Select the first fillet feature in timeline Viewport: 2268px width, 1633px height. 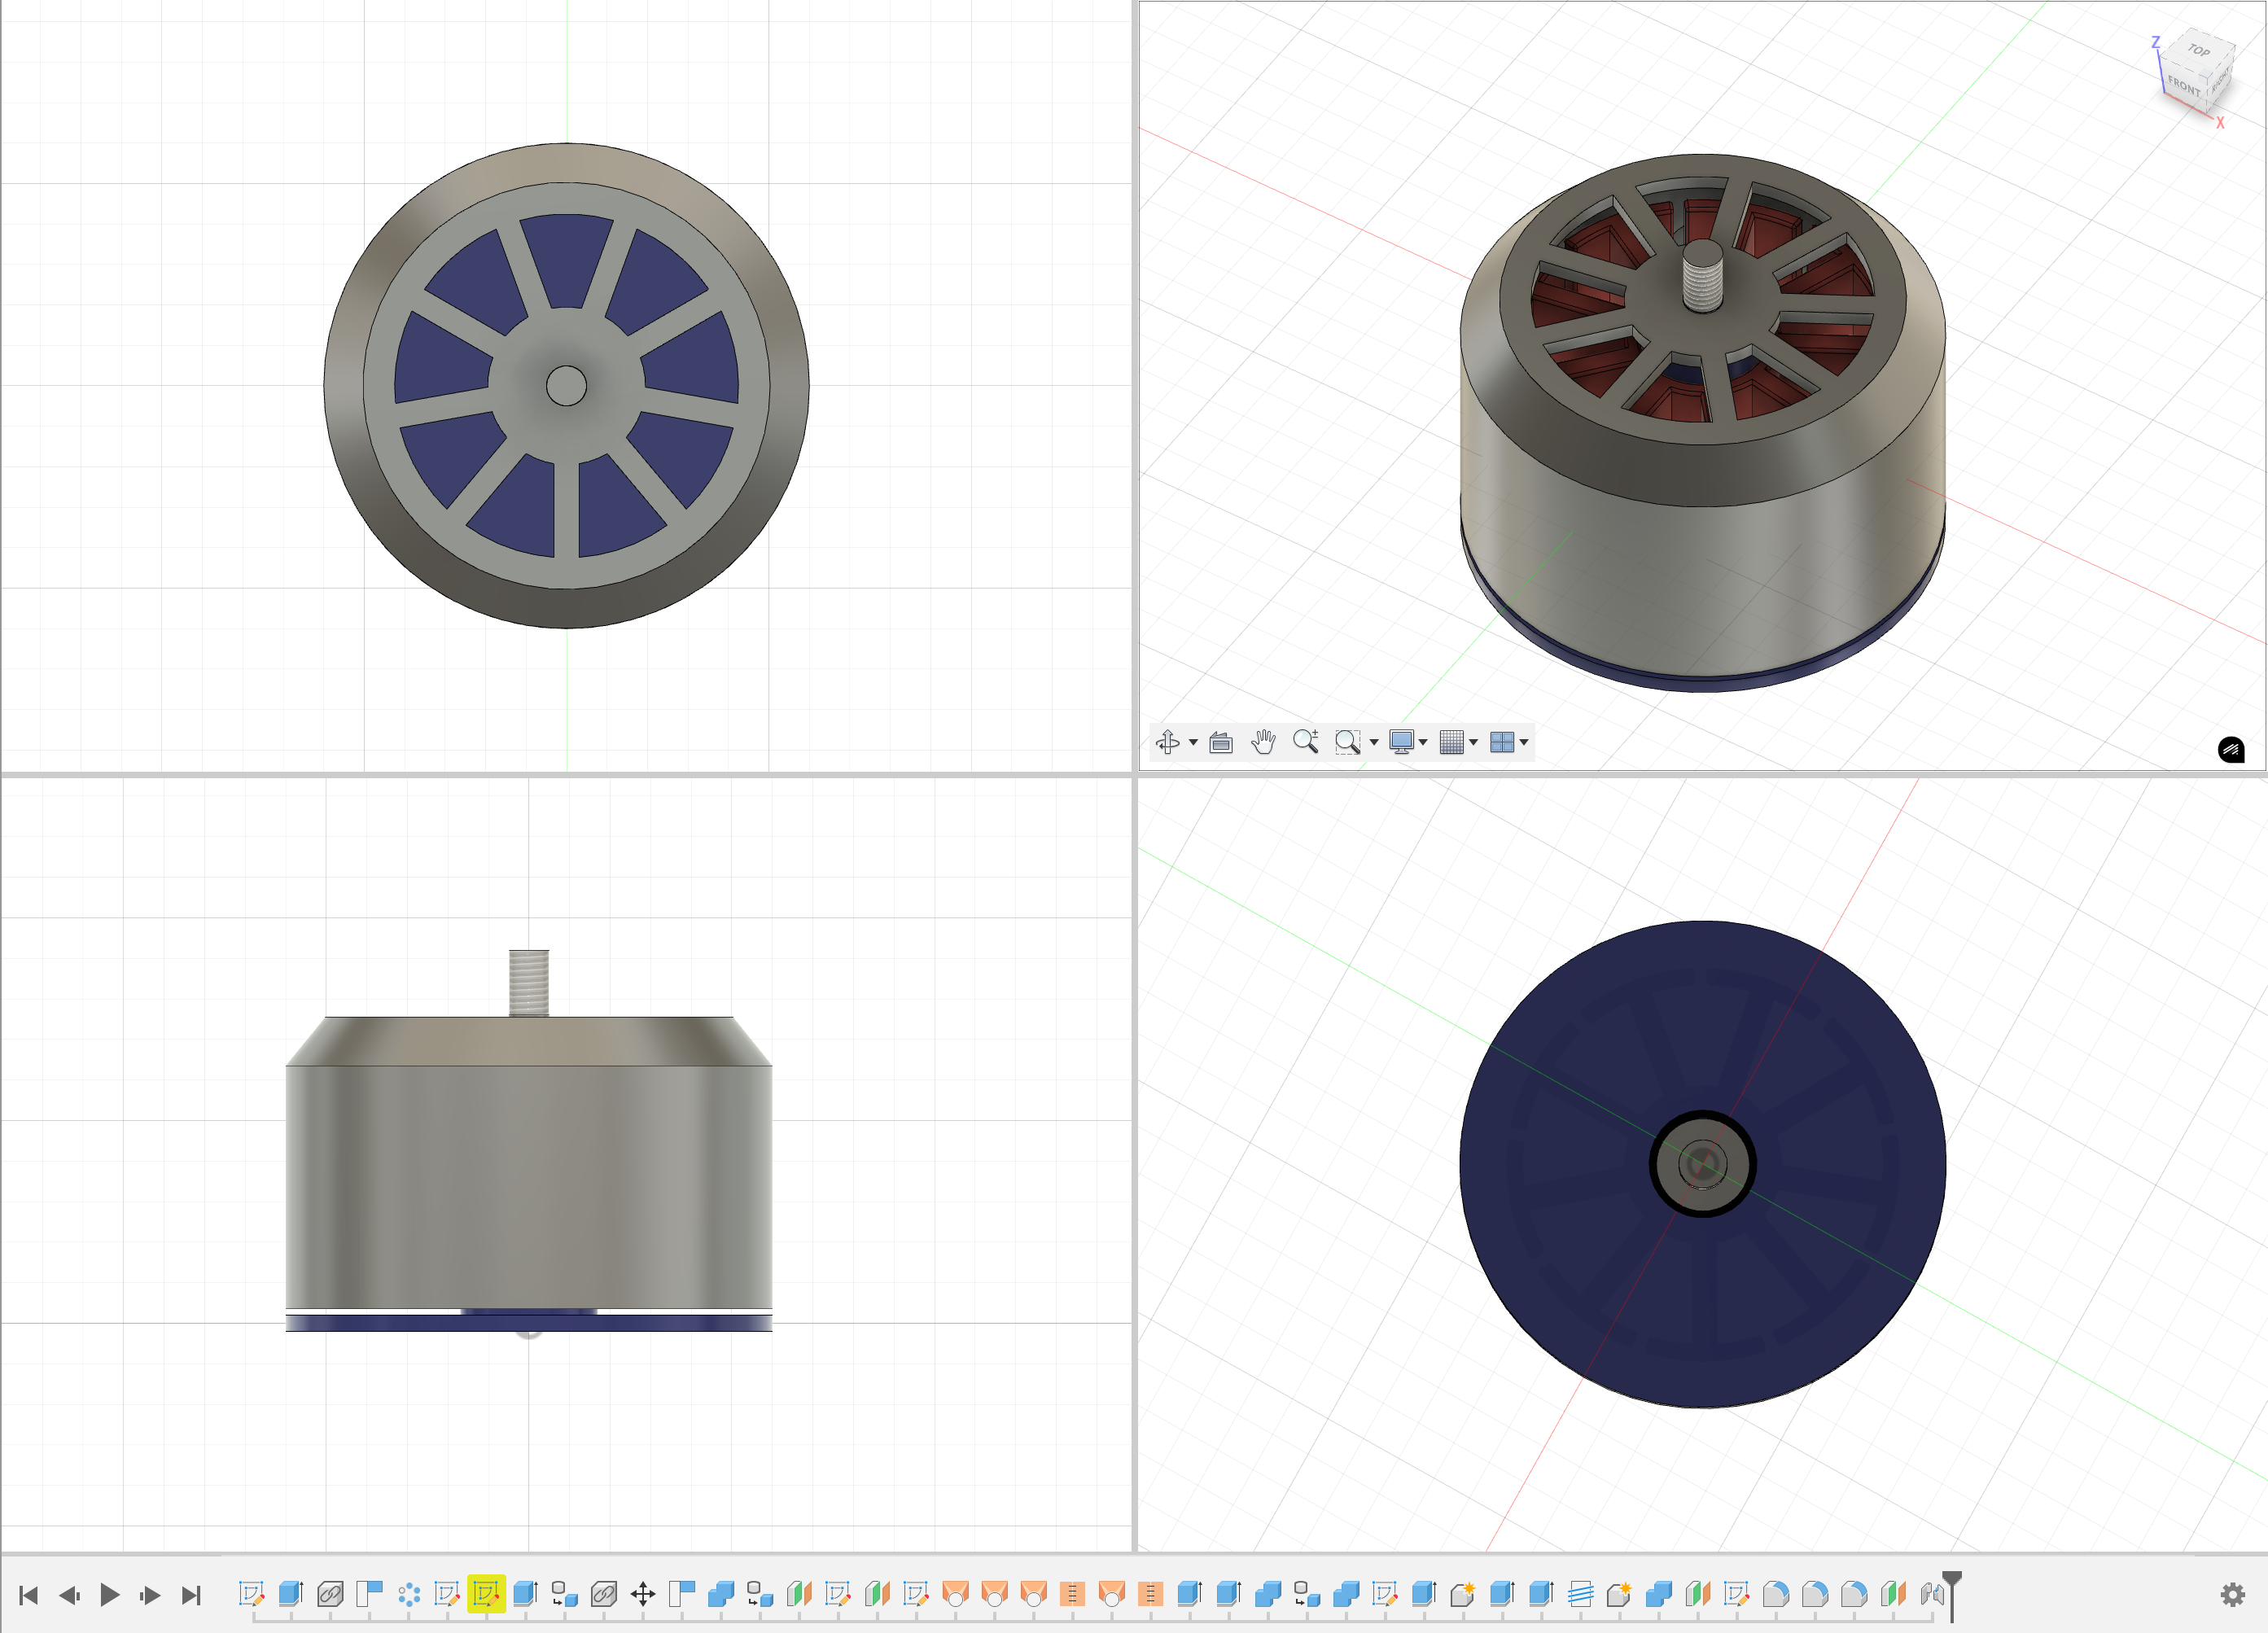tap(1776, 1593)
